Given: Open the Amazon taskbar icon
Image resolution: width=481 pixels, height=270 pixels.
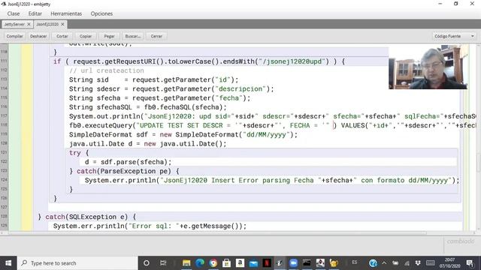Looking at the screenshot, I should click(x=240, y=263).
